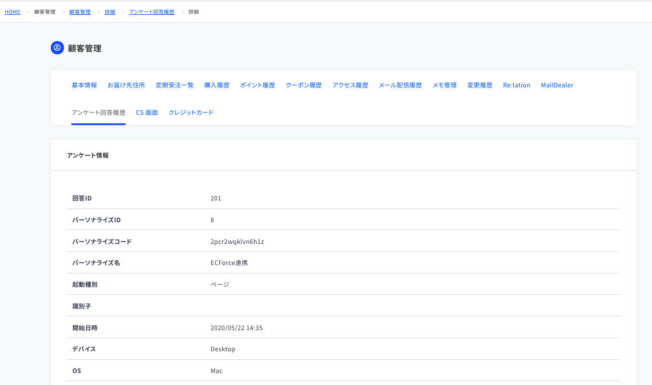Open the クレジットカード tab
Viewport: 652px width, 385px height.
(191, 113)
